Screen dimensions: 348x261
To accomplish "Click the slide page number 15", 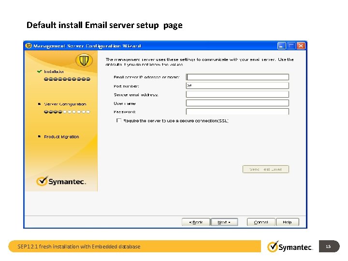I will [x=328, y=246].
